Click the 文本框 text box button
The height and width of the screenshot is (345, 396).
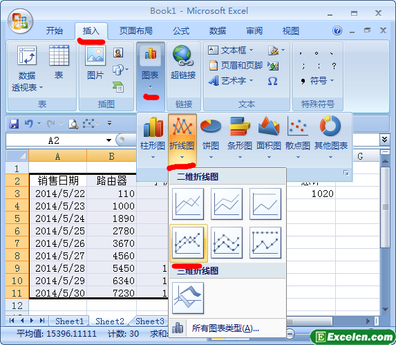pyautogui.click(x=230, y=50)
